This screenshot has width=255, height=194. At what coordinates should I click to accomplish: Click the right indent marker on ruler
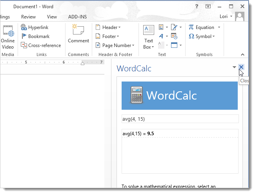point(82,63)
